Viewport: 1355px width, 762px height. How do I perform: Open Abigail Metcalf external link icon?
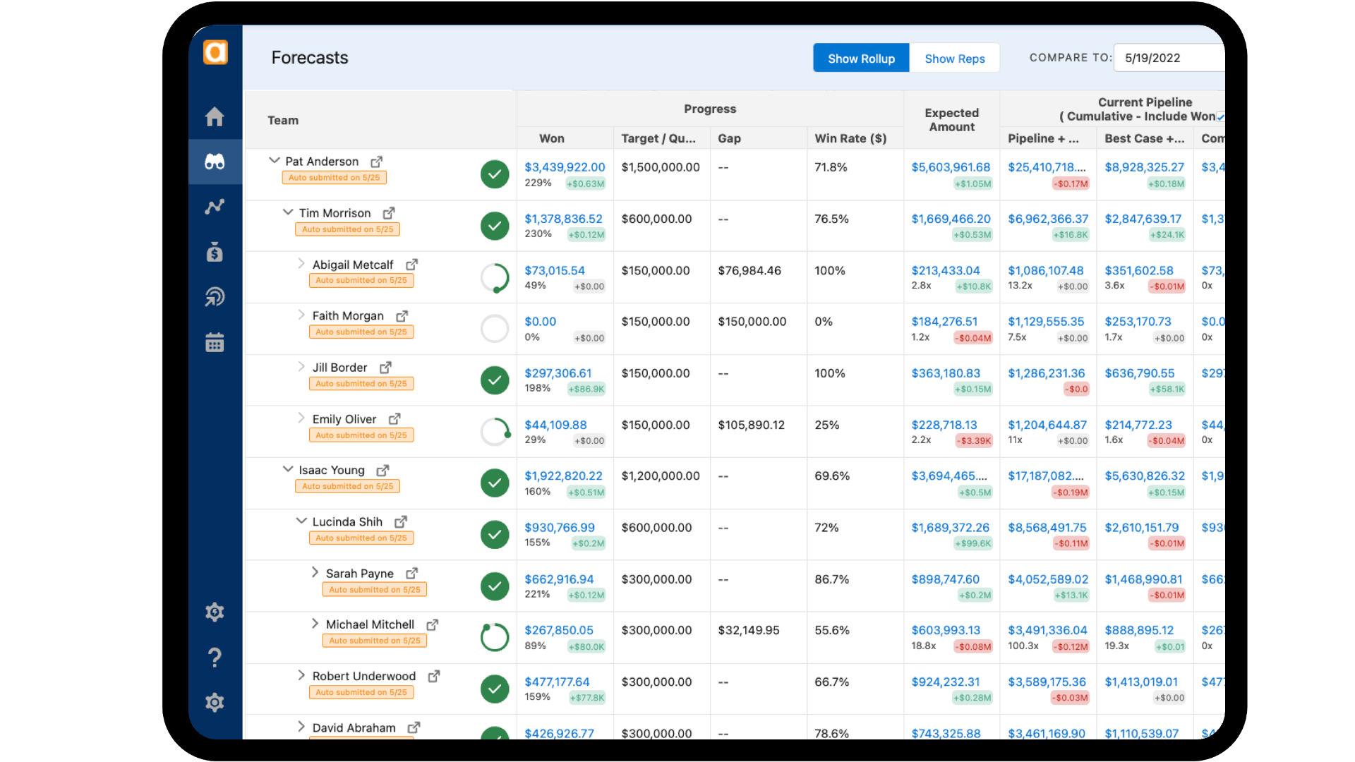click(x=412, y=265)
